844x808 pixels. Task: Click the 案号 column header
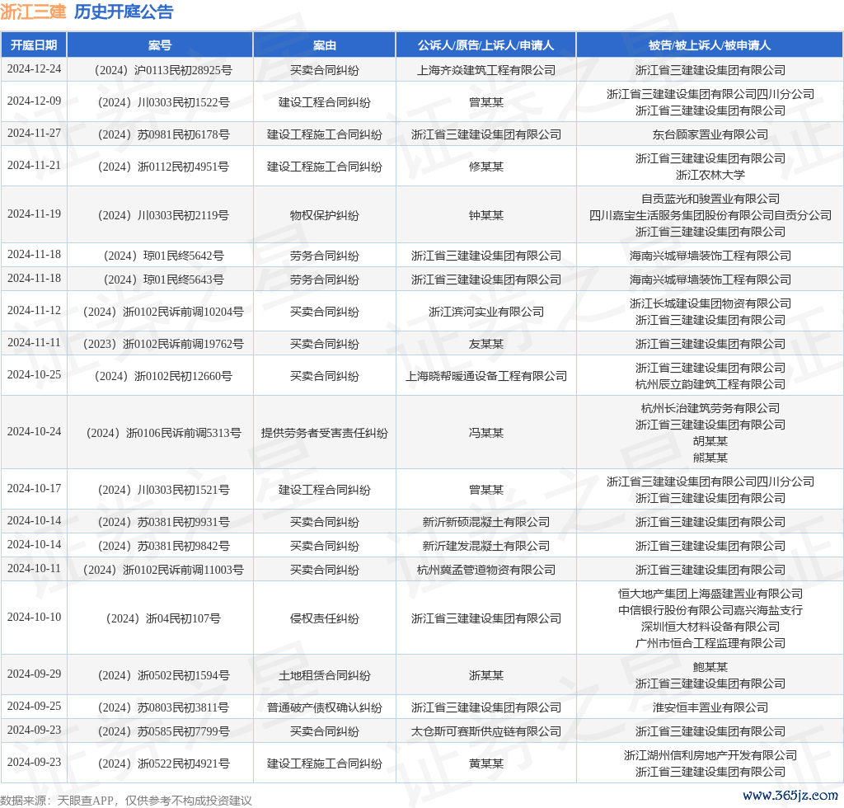pyautogui.click(x=160, y=45)
